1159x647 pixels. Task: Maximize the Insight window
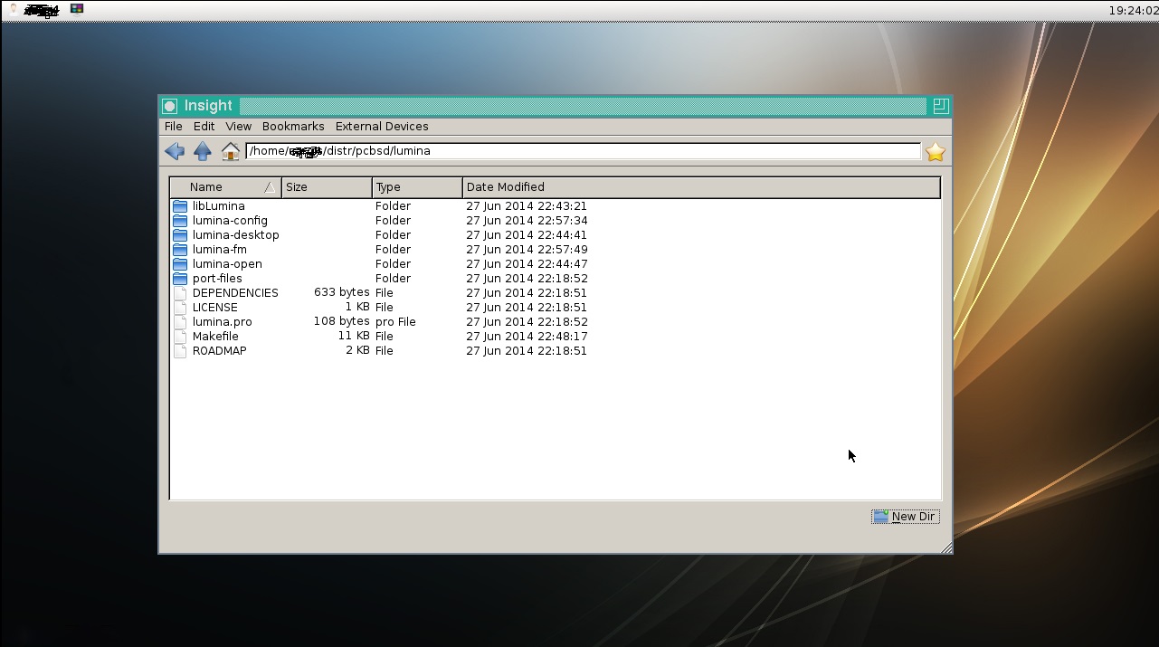(940, 106)
